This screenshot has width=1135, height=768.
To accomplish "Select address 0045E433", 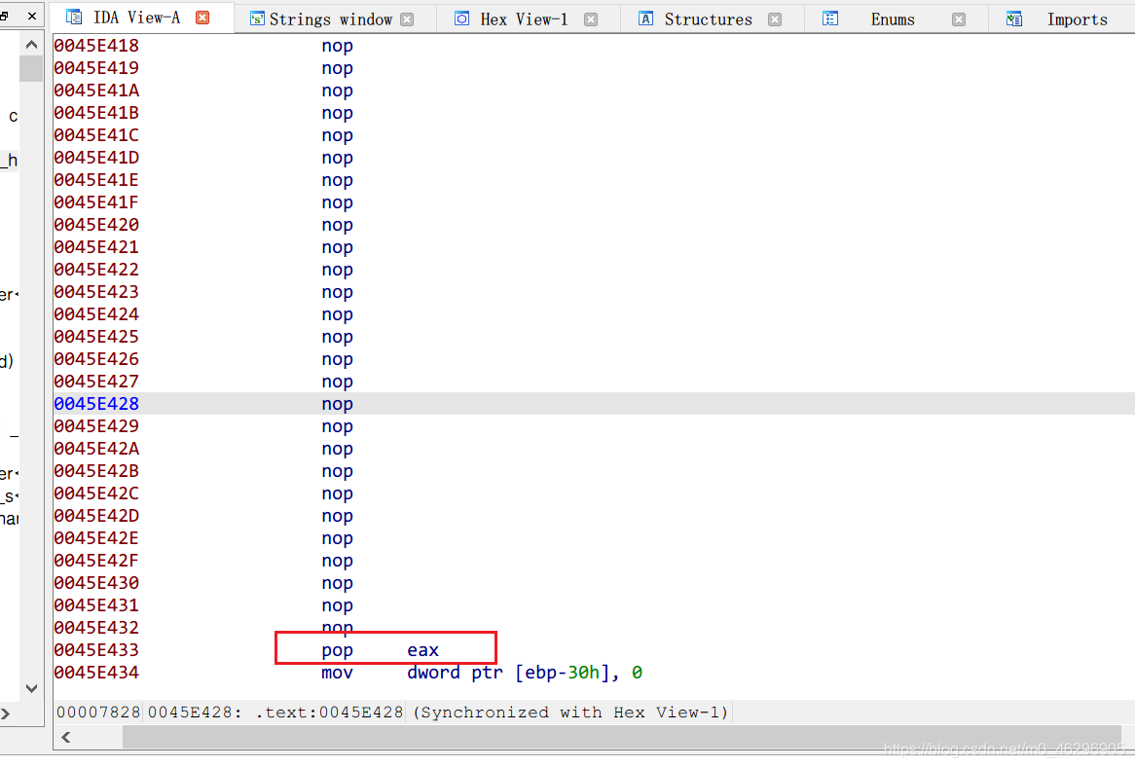I will [96, 650].
